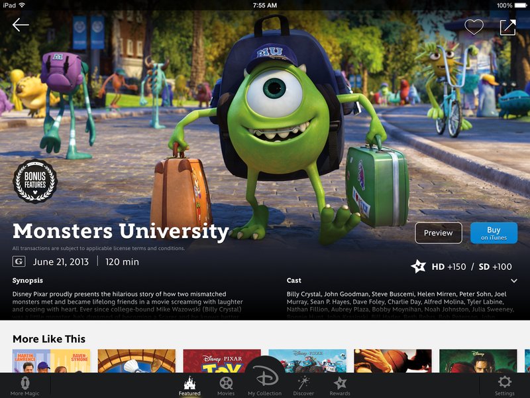The height and width of the screenshot is (398, 530).
Task: Open the Bonus Features badge
Action: (35, 181)
